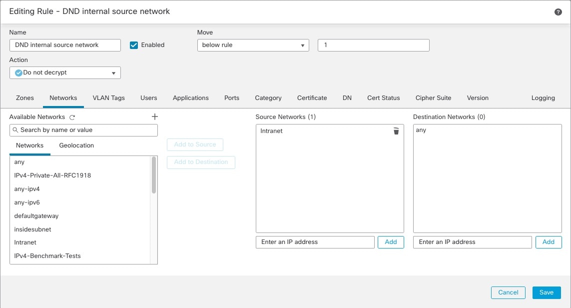Open the Move below rule dropdown
This screenshot has height=308, width=571.
[x=253, y=45]
